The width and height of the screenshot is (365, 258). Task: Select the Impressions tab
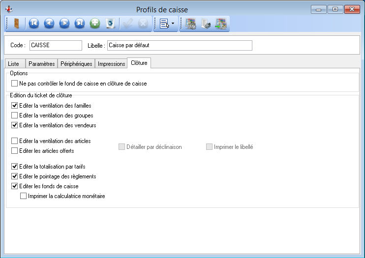point(111,64)
